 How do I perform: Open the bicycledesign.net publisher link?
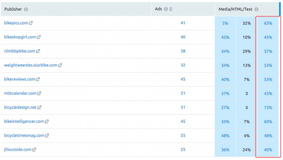(20, 107)
